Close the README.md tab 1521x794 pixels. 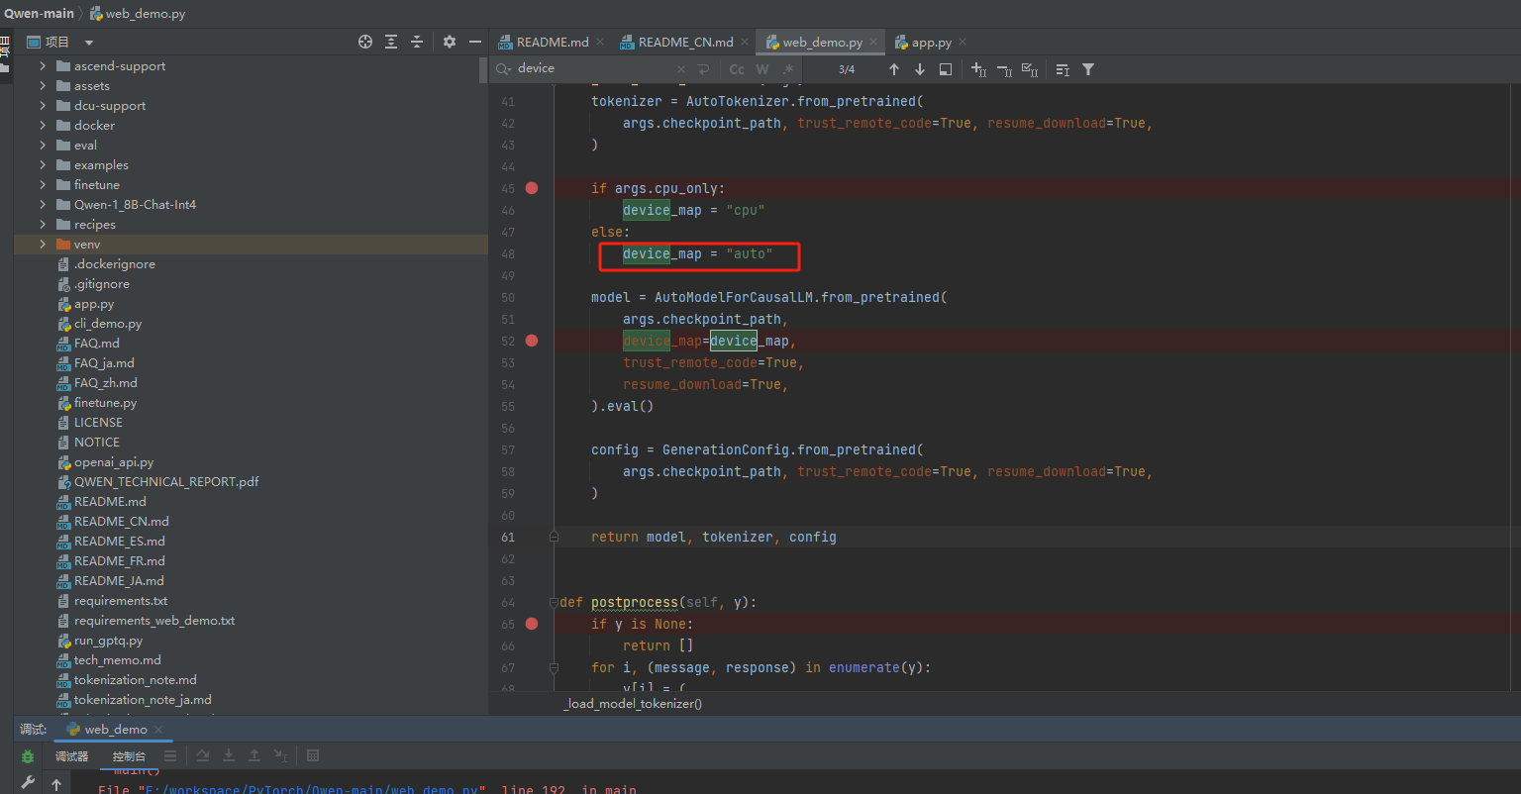pos(598,42)
